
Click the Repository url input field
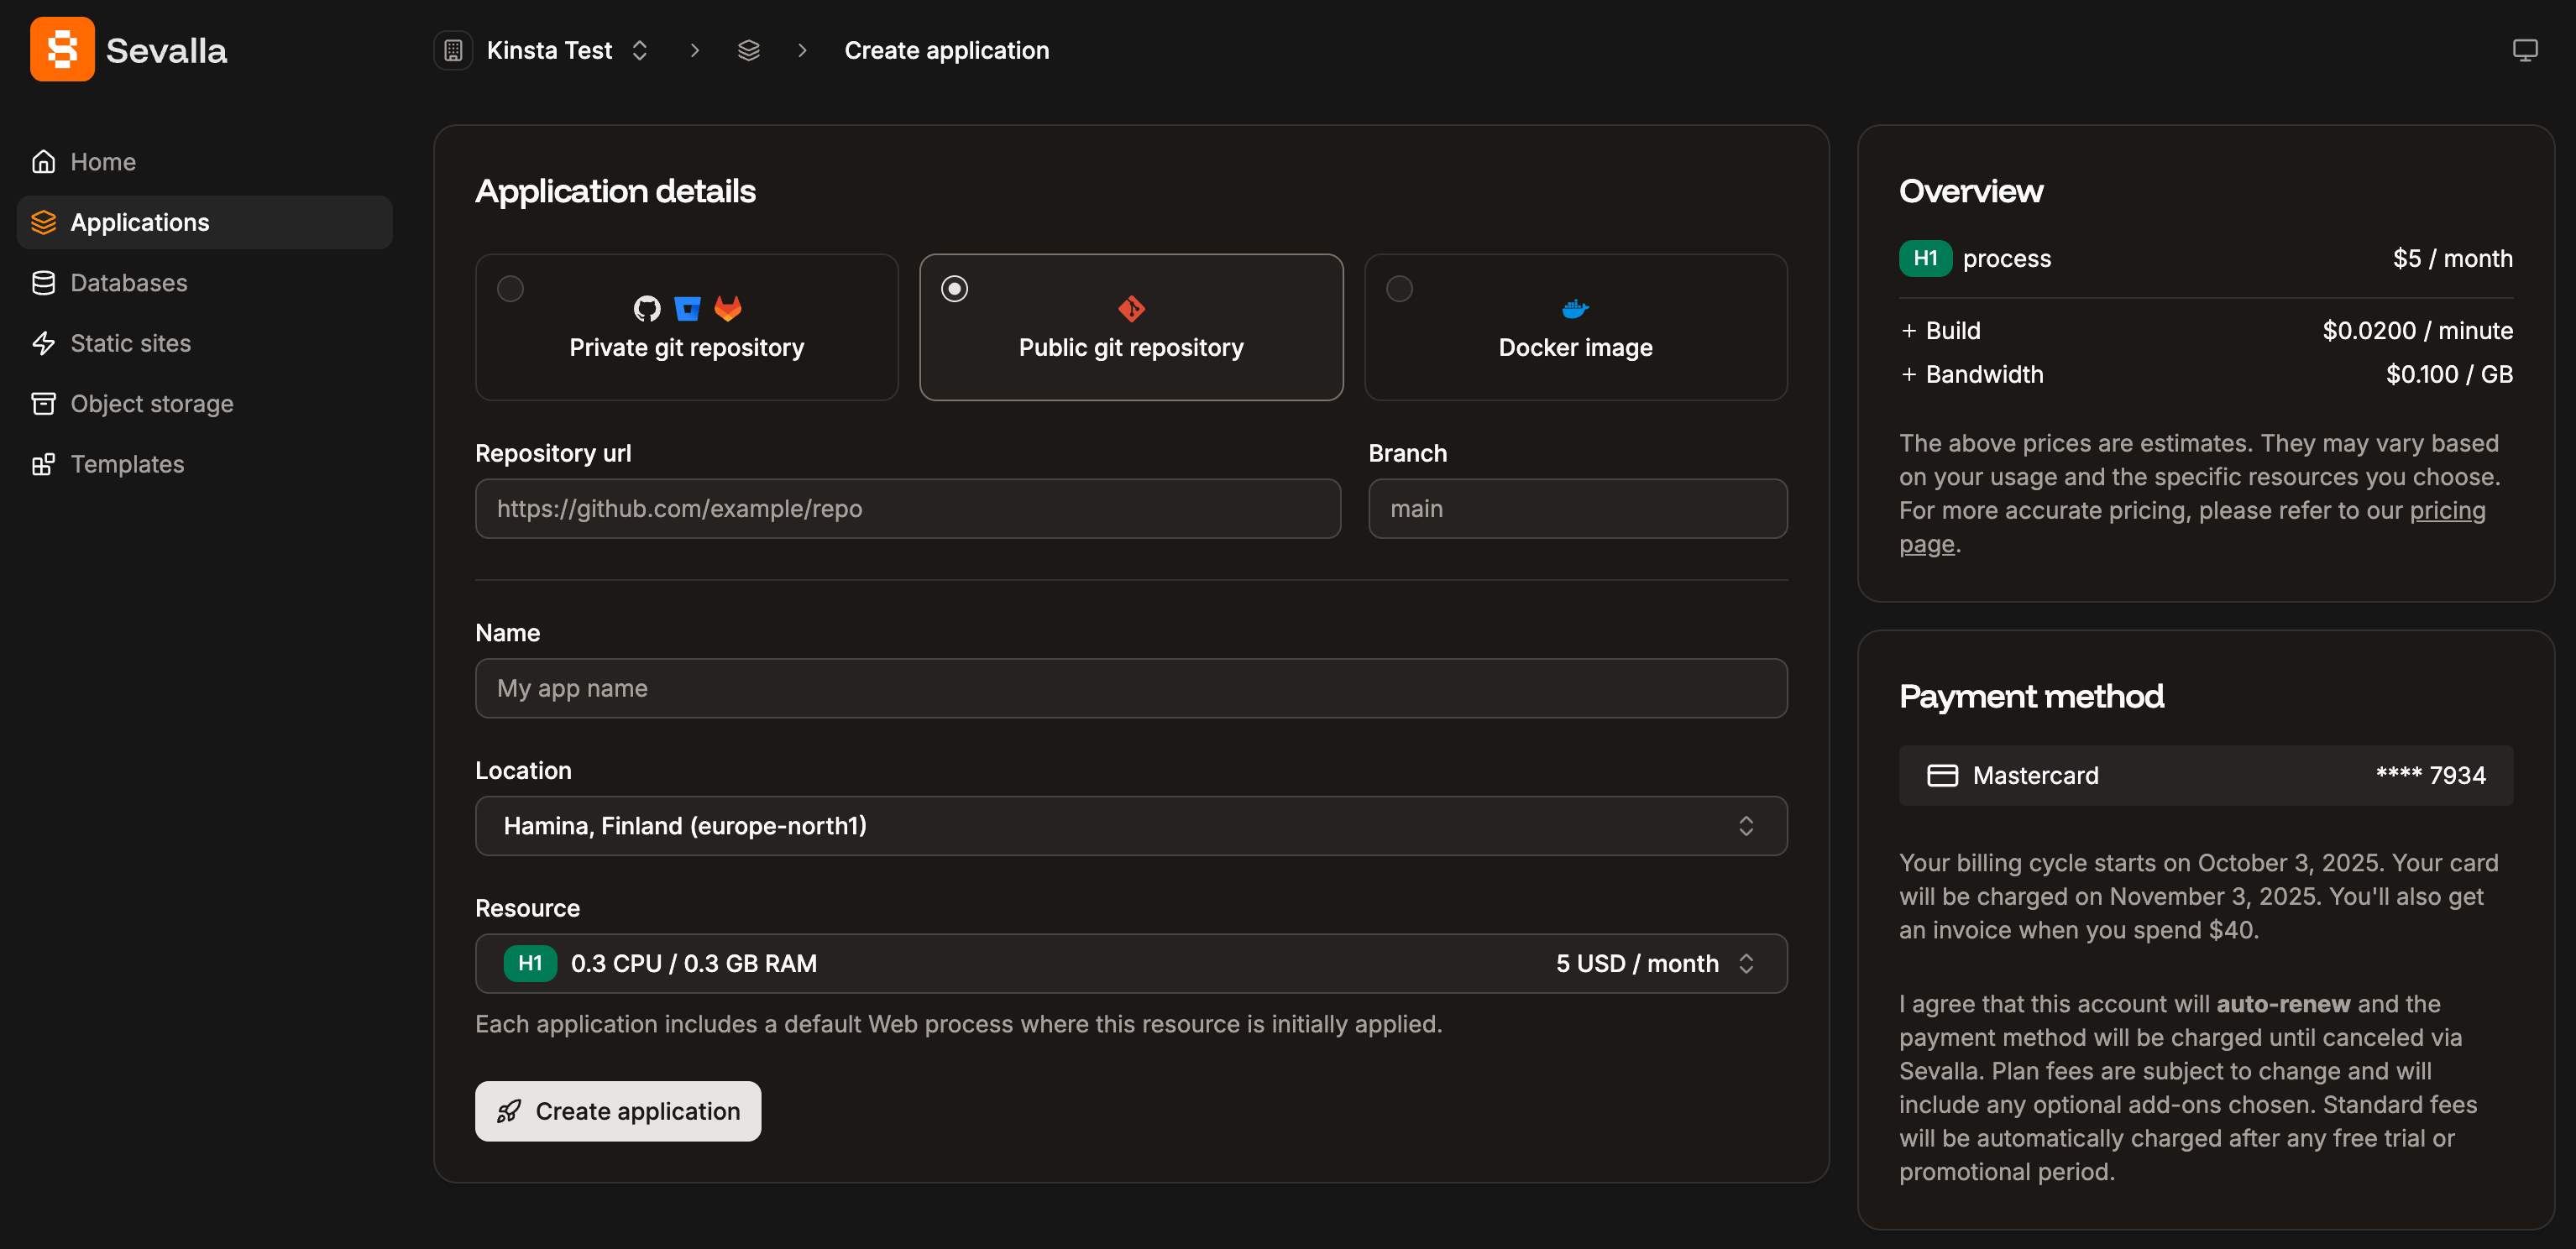pos(906,509)
